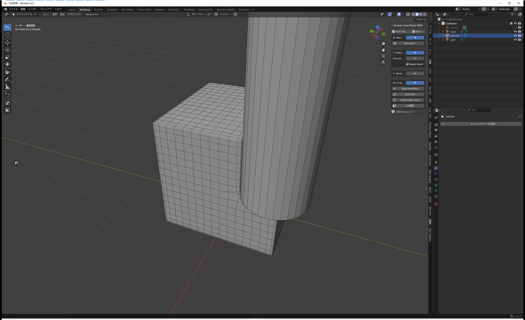Pick the Measure tool
525x320 pixels.
pos(7,87)
